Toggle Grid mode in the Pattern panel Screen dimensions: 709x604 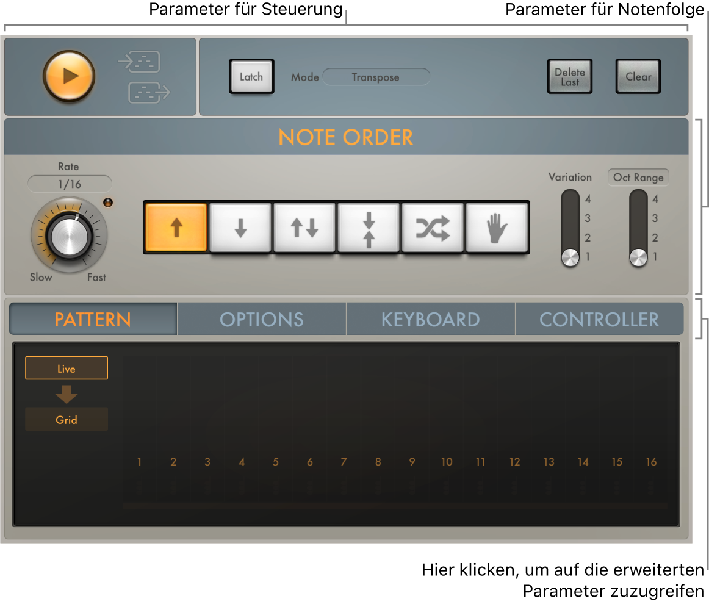[x=66, y=419]
